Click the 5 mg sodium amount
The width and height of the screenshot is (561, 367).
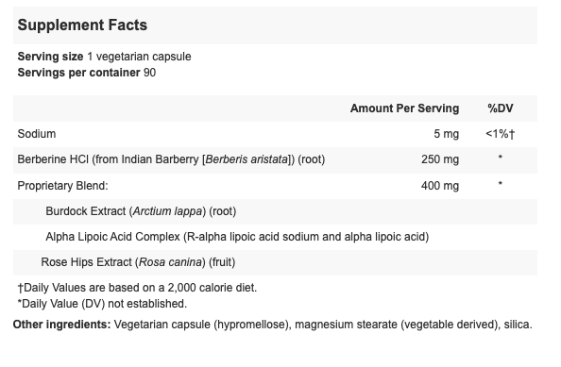(x=446, y=134)
